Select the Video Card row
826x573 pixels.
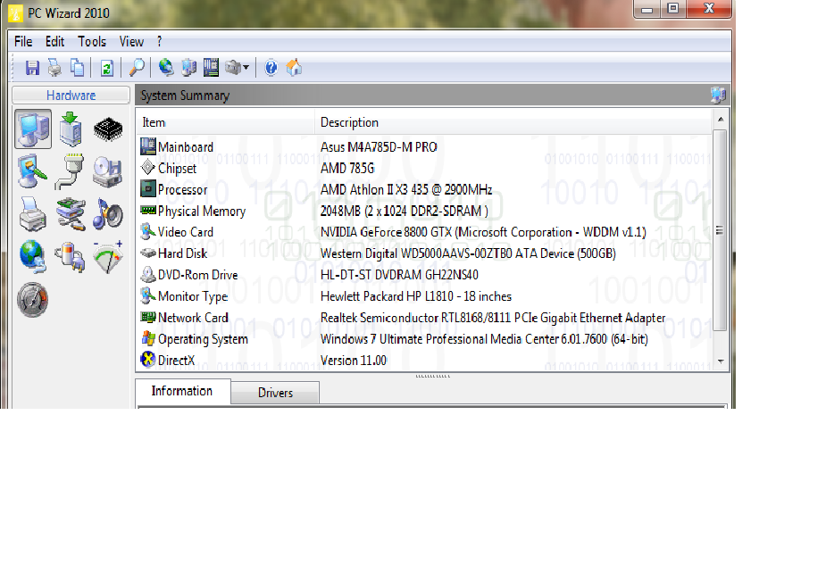coord(424,232)
